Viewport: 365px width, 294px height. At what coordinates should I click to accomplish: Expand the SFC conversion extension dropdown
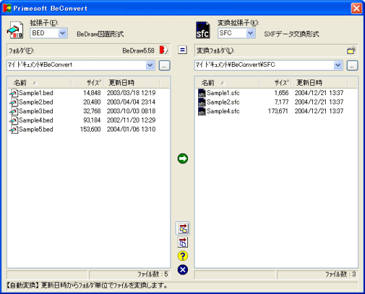[250, 33]
